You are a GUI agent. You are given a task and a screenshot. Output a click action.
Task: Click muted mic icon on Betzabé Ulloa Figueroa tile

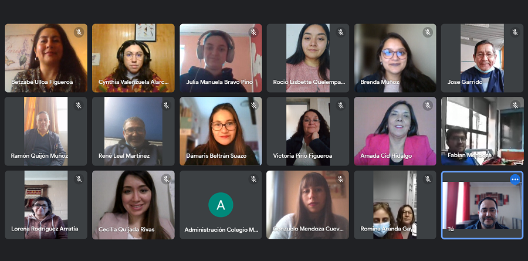tap(79, 32)
